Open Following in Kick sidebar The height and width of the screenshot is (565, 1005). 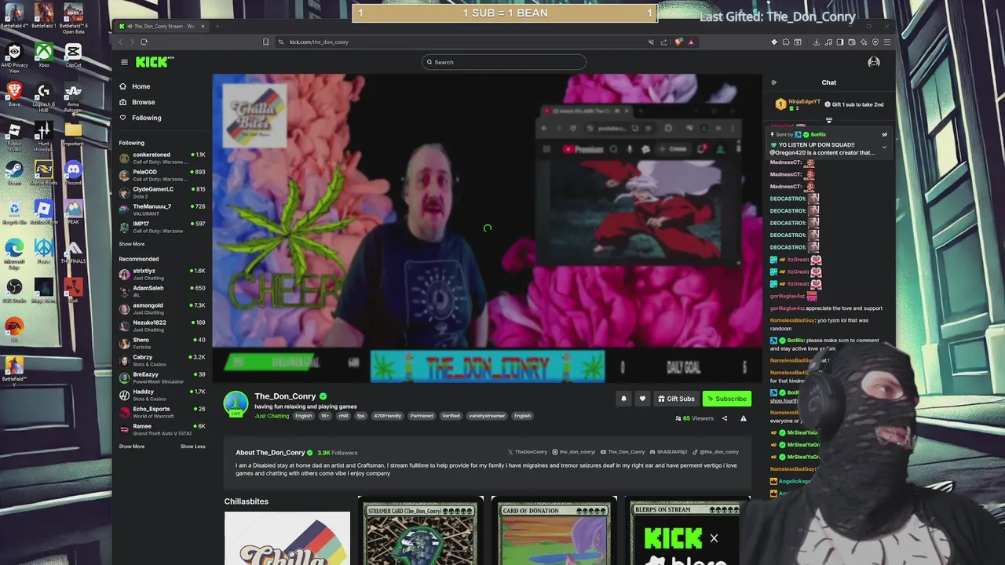coord(141,118)
